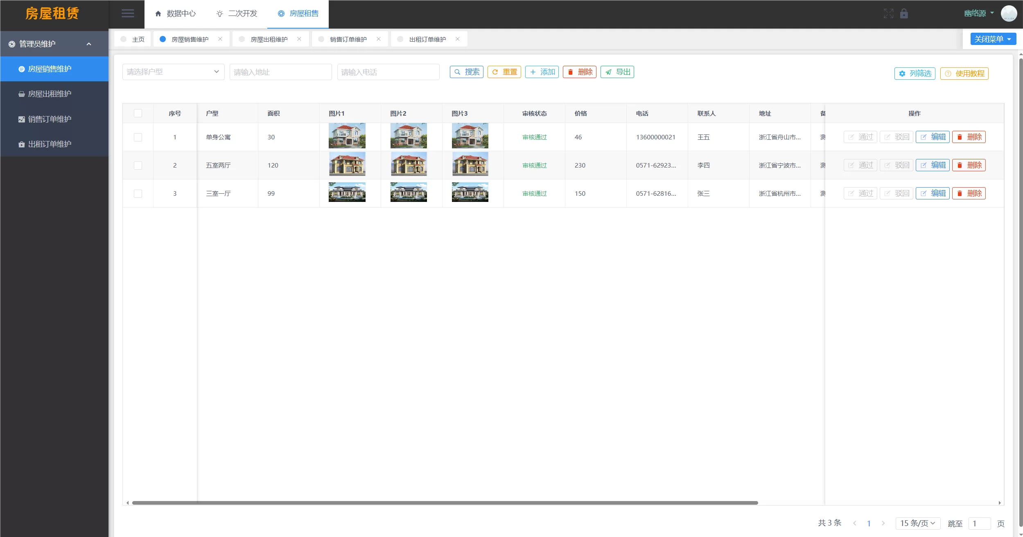Check the checkbox for row 3 三室一厅

[x=138, y=193]
